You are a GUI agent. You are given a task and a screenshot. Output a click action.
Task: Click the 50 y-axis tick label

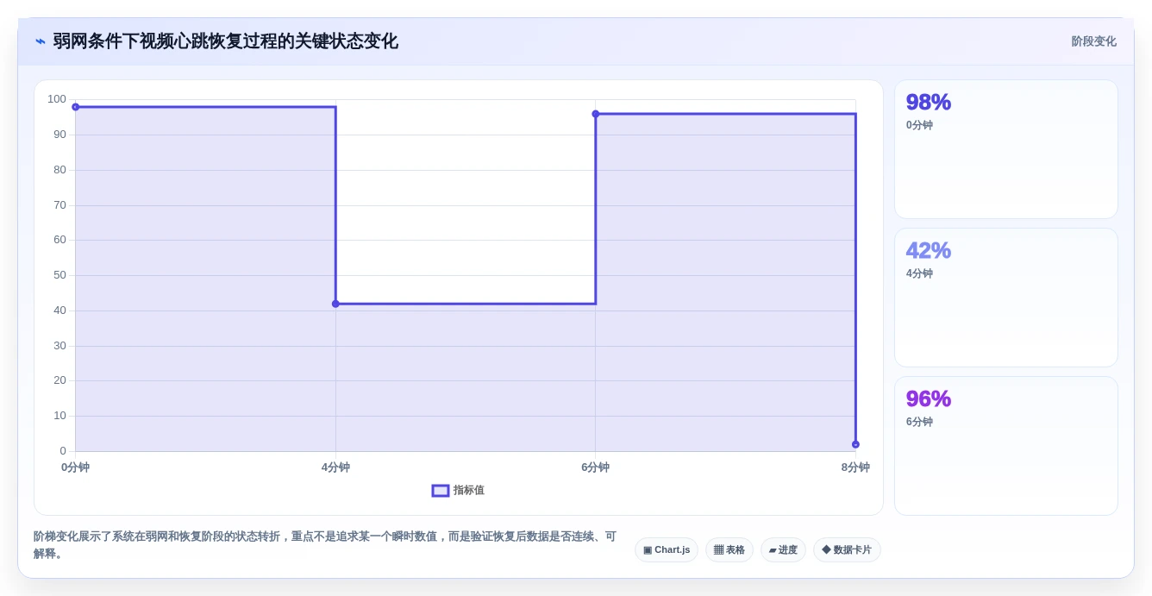pos(59,275)
